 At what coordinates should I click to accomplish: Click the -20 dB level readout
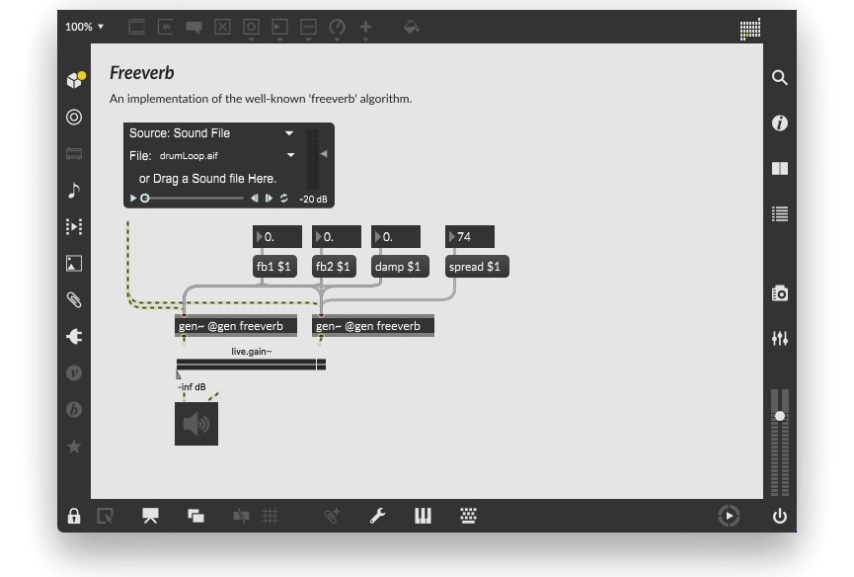point(313,199)
